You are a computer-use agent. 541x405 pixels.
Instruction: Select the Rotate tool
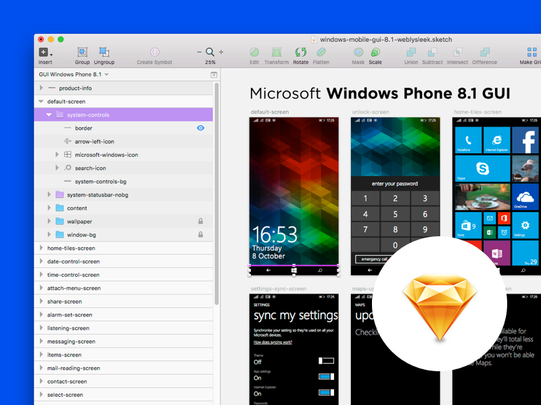click(x=300, y=53)
